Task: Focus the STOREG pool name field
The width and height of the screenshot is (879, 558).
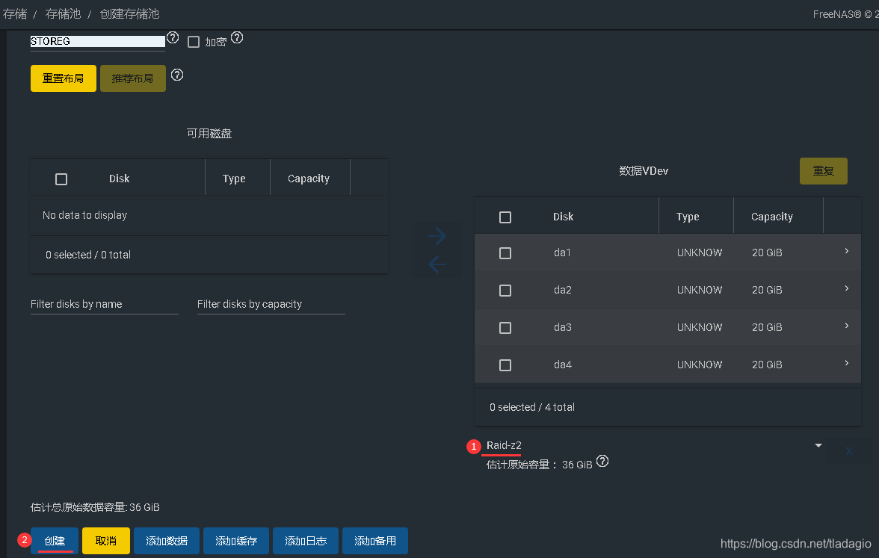Action: pyautogui.click(x=97, y=42)
